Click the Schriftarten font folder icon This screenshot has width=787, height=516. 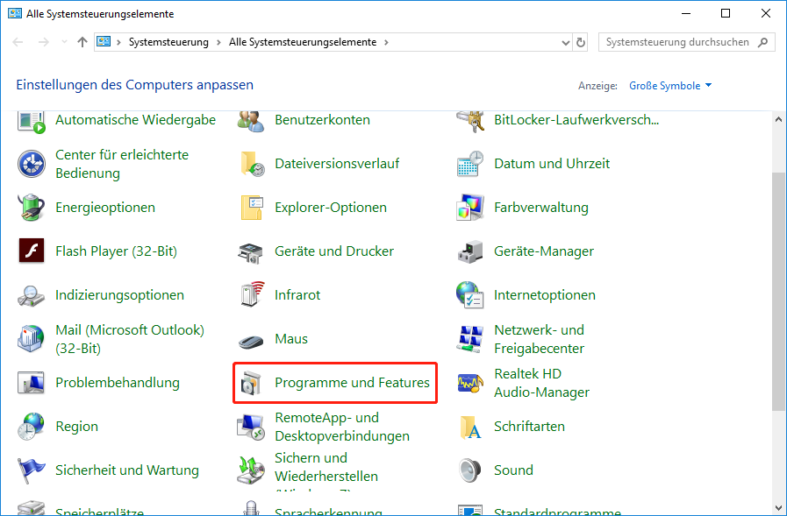[471, 428]
